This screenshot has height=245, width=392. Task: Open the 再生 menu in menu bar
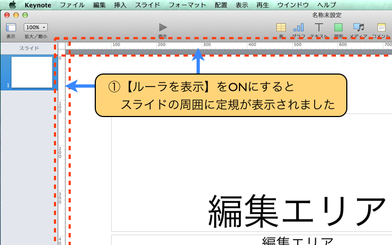pos(262,5)
